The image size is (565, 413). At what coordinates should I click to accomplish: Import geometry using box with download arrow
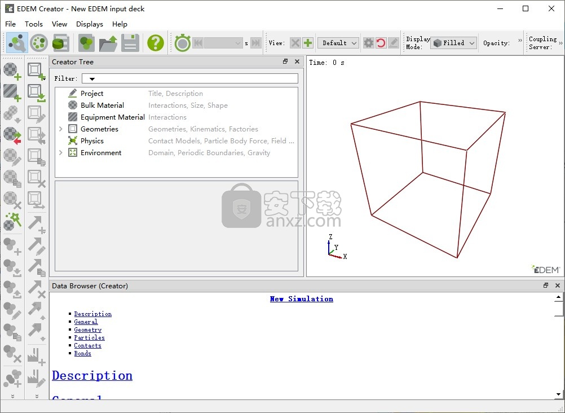coord(37,93)
